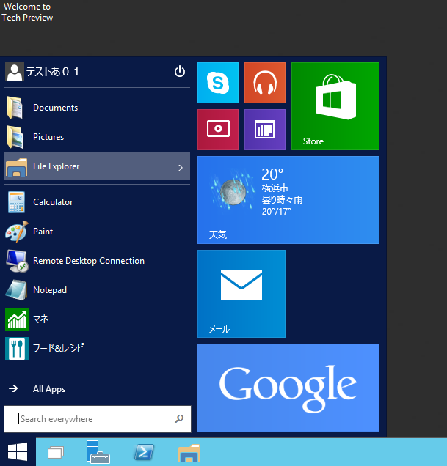Screen dimensions: 447x466
Task: Open Task View on the taskbar
Action: click(56, 452)
